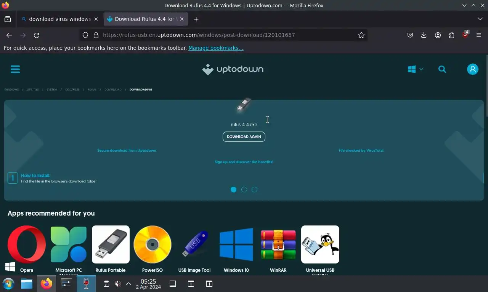Open the system settings taskbar icon
Viewport: 488px width, 292px height.
pyautogui.click(x=66, y=284)
